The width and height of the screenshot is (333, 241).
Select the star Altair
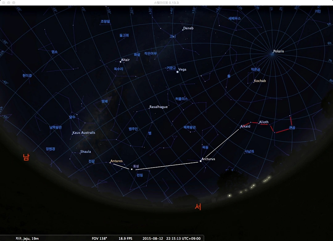(121, 62)
